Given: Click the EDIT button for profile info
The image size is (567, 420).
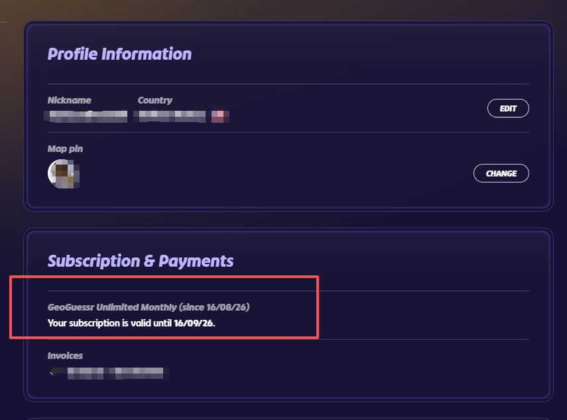Looking at the screenshot, I should [x=508, y=108].
